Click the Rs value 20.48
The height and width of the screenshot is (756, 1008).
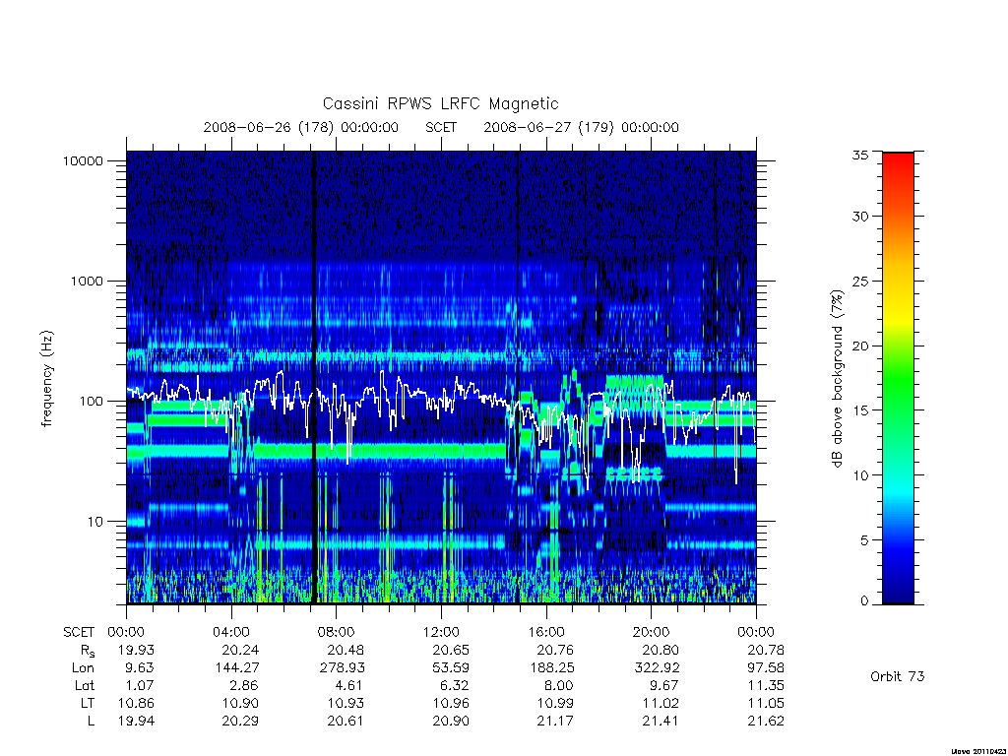click(x=346, y=650)
